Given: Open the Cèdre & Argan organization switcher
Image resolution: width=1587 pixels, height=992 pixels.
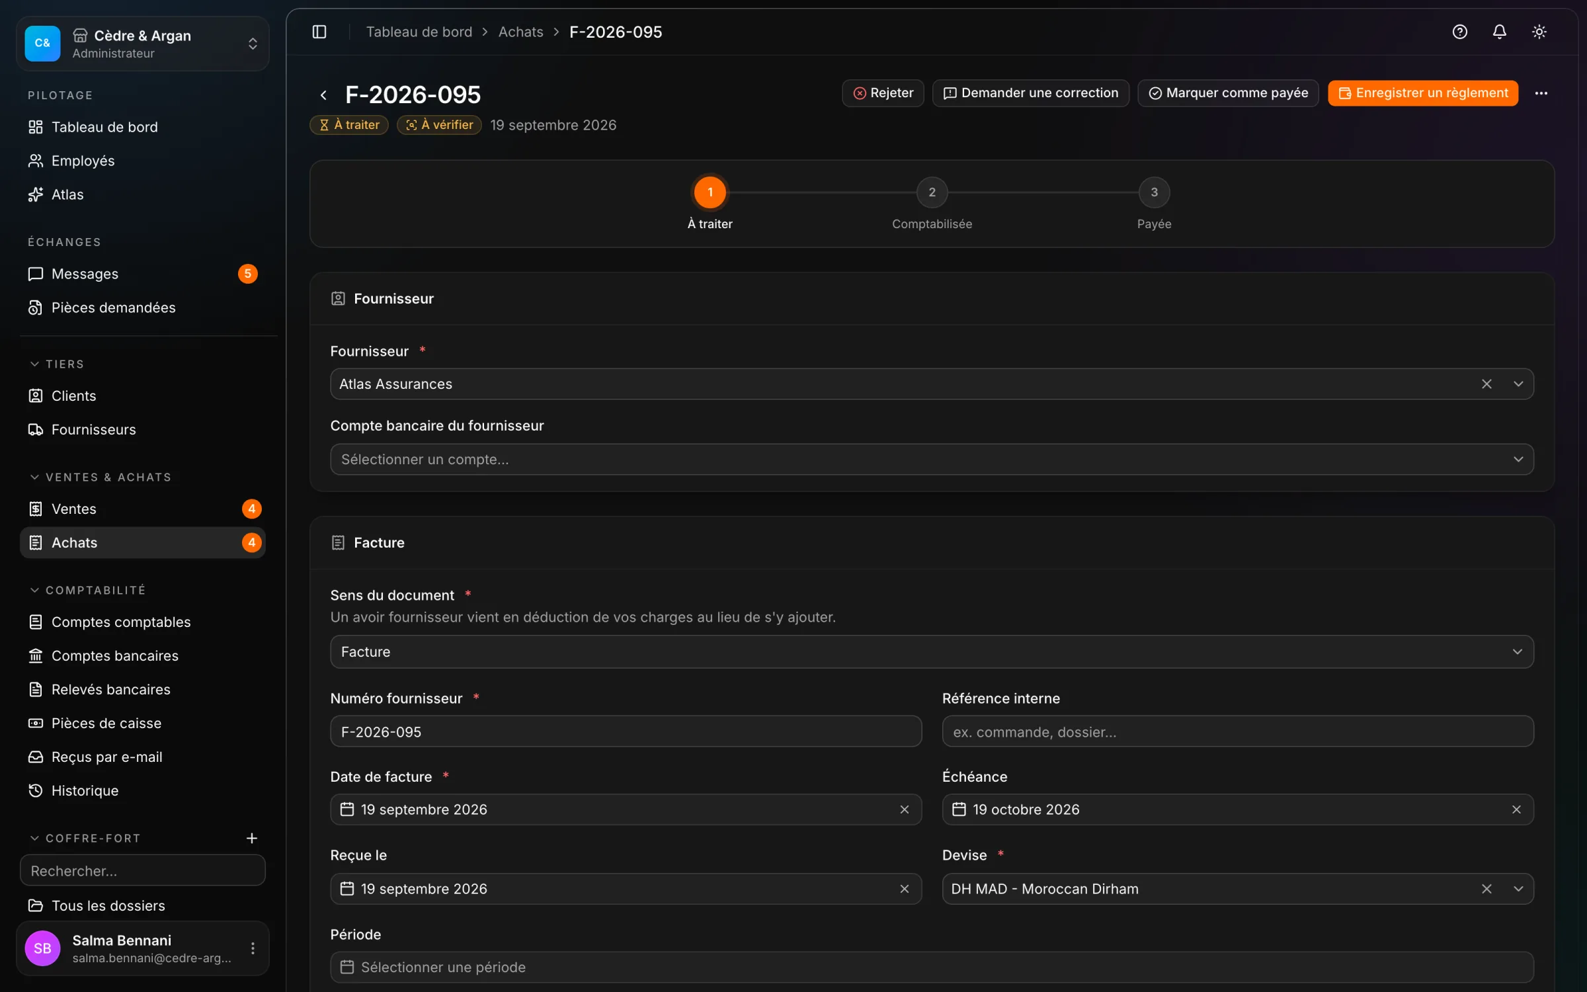Looking at the screenshot, I should pos(143,44).
